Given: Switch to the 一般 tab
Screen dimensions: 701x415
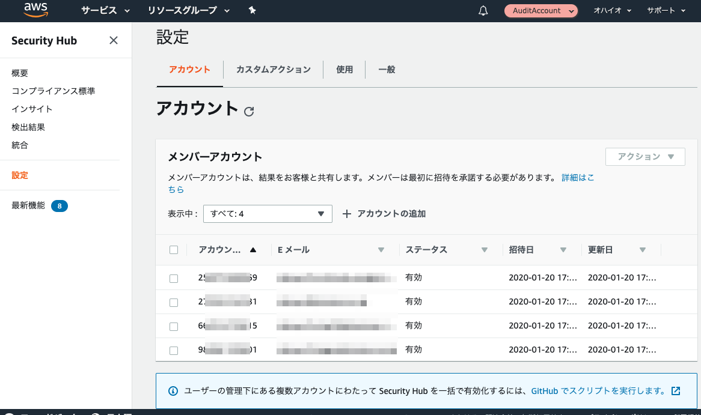Looking at the screenshot, I should 387,70.
